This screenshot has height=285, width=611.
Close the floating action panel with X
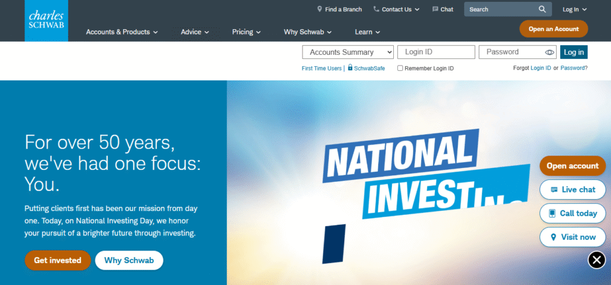pos(597,260)
